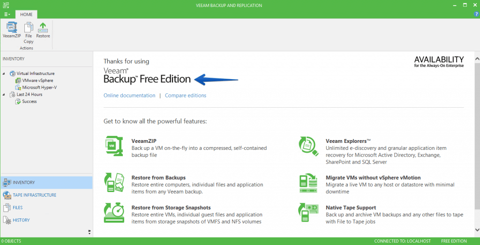Click the scrollbar up arrow in content pane
Viewport: 480px width, 245px height.
476,59
